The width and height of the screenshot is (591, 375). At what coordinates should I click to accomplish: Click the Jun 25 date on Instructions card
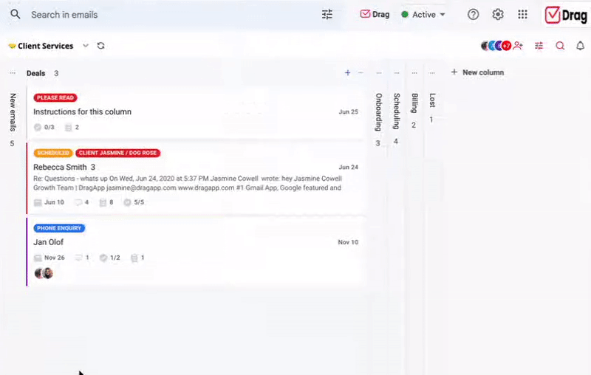click(x=348, y=111)
